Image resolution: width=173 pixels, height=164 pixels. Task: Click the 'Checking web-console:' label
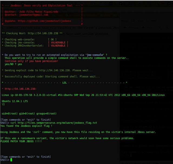[x=20, y=39]
